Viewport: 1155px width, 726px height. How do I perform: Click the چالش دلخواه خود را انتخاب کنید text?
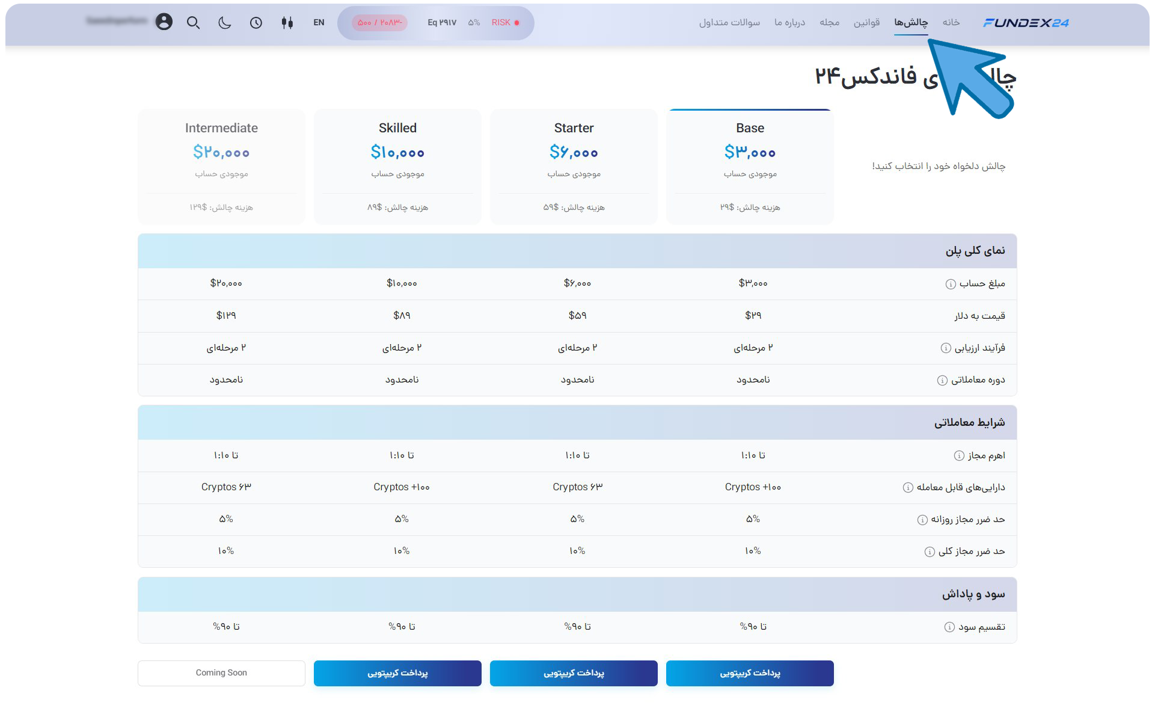pos(939,166)
